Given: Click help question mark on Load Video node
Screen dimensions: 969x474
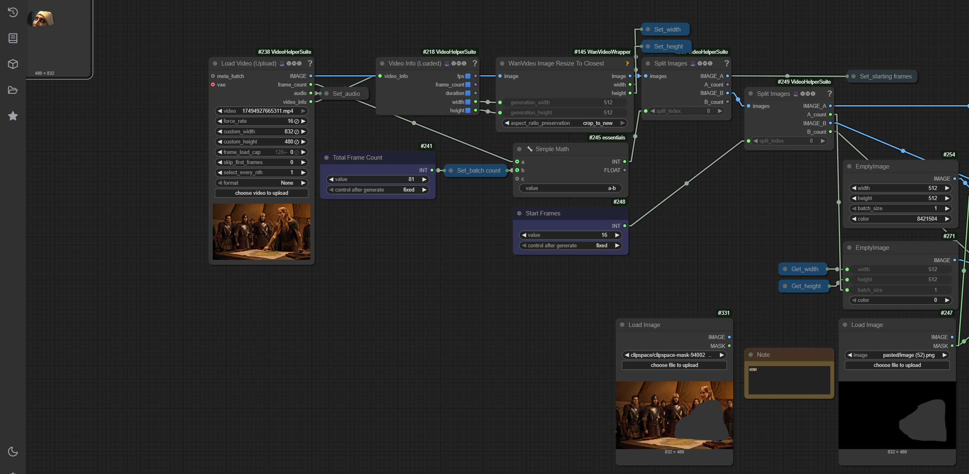Looking at the screenshot, I should pyautogui.click(x=310, y=63).
